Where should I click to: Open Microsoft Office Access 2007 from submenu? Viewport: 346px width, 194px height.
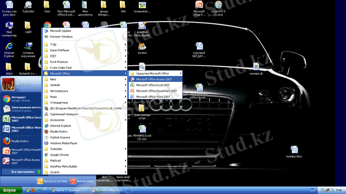click(x=154, y=79)
